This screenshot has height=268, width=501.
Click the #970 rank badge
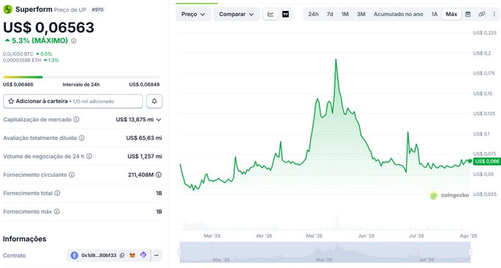coord(97,10)
